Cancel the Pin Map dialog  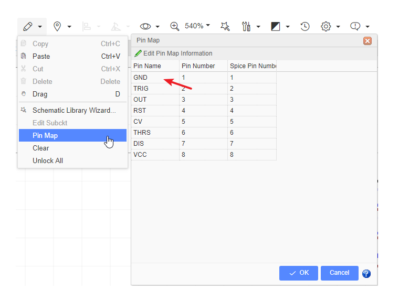pos(339,273)
